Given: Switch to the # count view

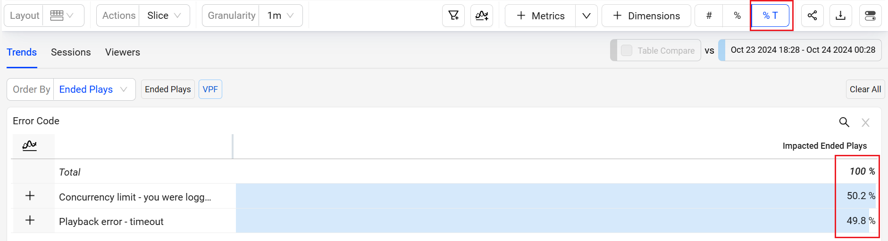Looking at the screenshot, I should pos(709,16).
